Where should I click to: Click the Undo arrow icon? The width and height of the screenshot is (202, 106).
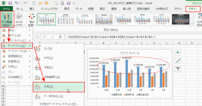(17, 3)
